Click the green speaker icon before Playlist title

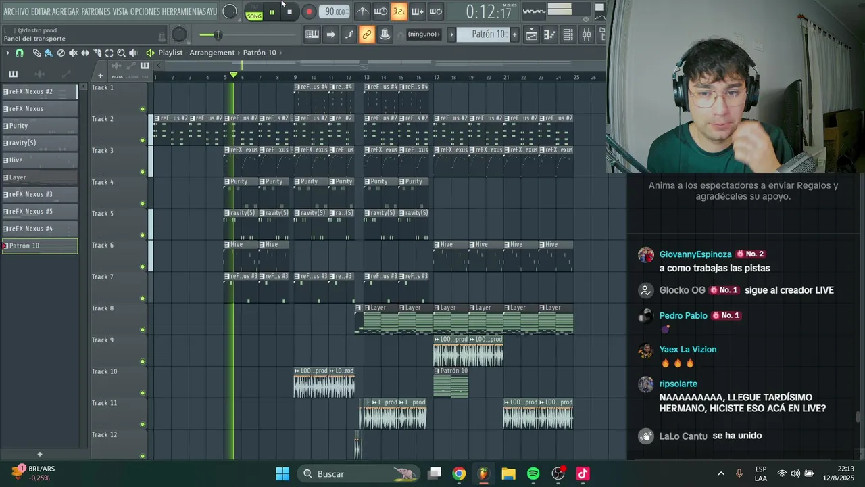[150, 53]
